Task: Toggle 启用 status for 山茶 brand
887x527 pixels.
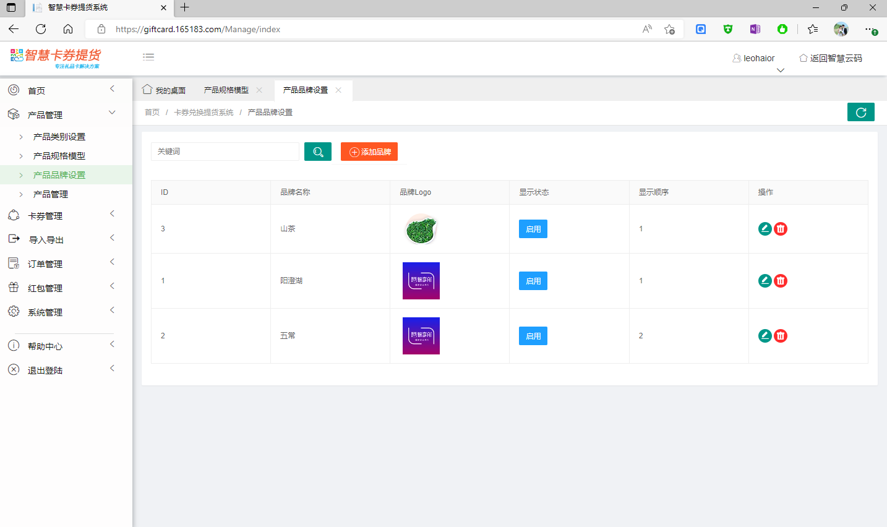Action: [x=533, y=229]
